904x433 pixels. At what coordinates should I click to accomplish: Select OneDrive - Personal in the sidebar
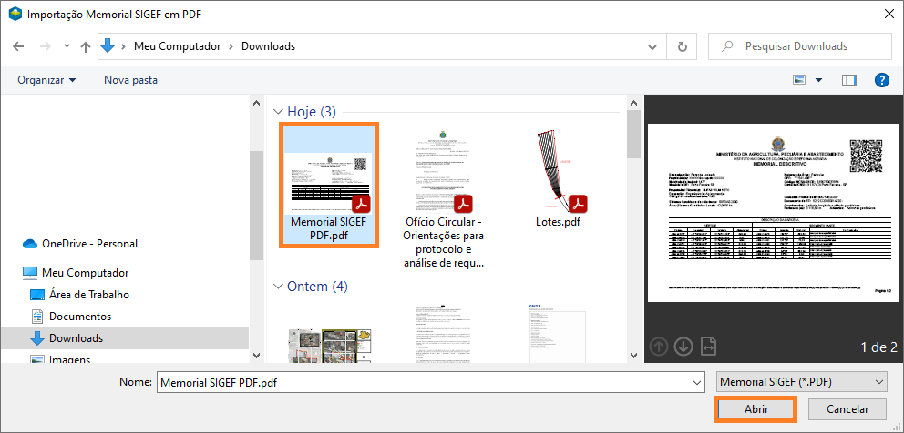pos(89,244)
